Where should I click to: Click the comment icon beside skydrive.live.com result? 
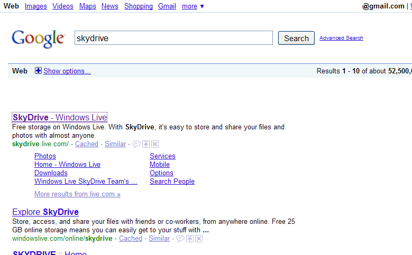point(136,144)
